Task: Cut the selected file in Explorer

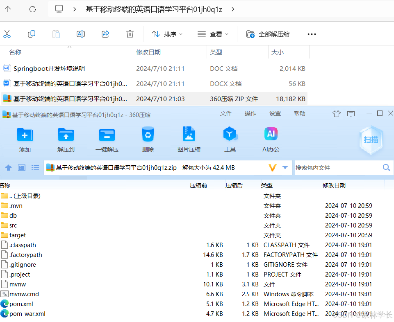Action: (7, 34)
